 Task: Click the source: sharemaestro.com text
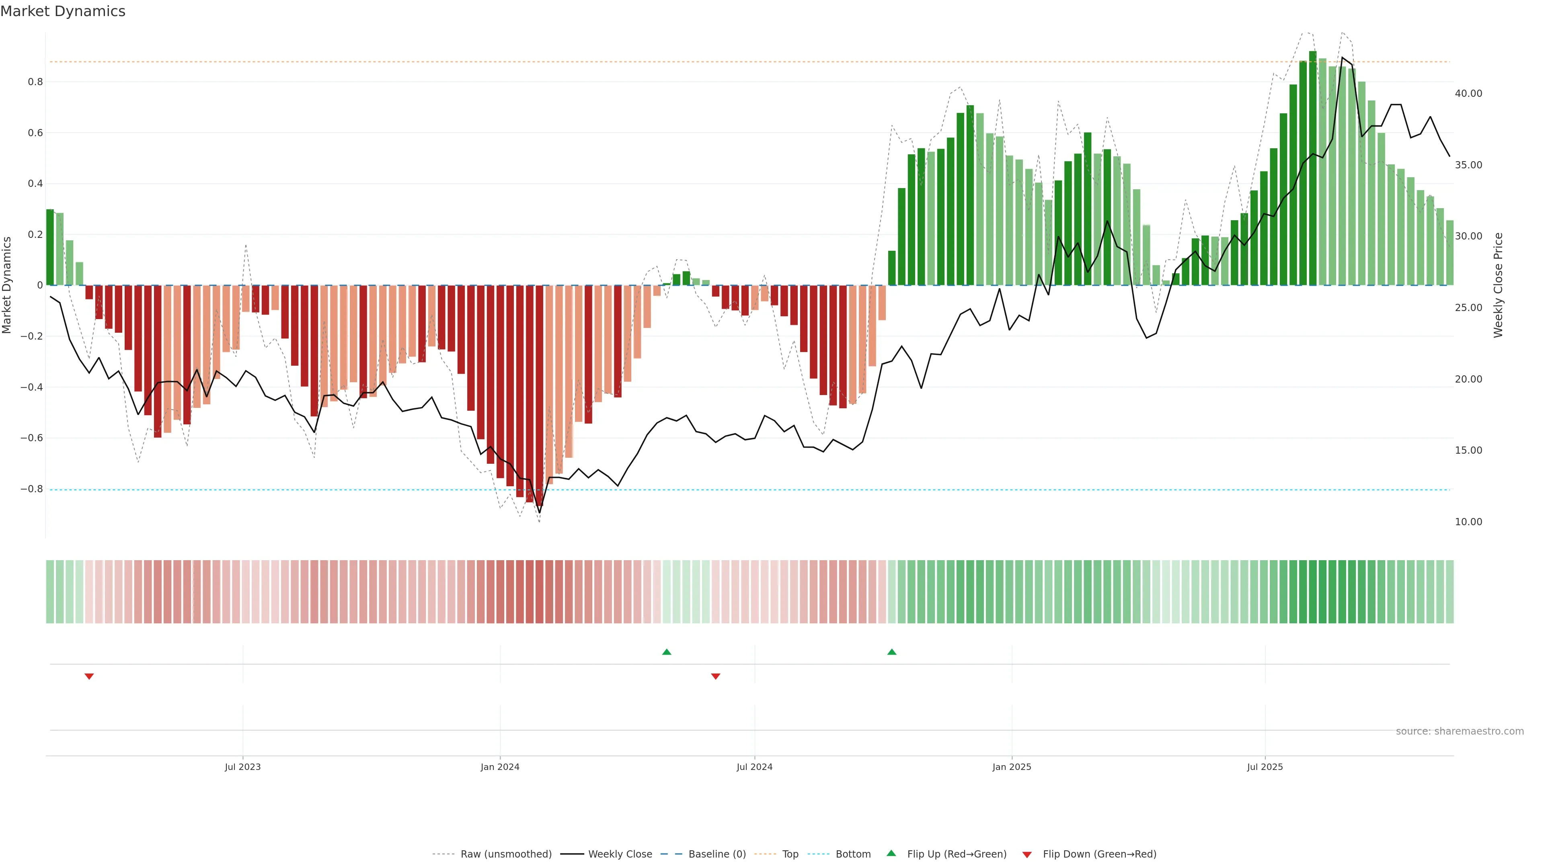pyautogui.click(x=1460, y=731)
